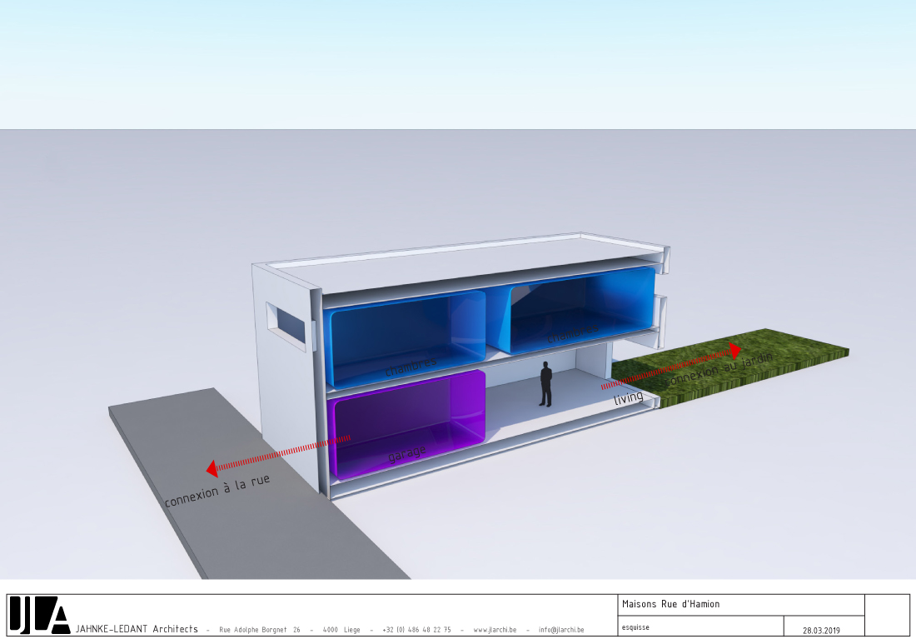Click the human silhouette figure in living area

[x=546, y=384]
